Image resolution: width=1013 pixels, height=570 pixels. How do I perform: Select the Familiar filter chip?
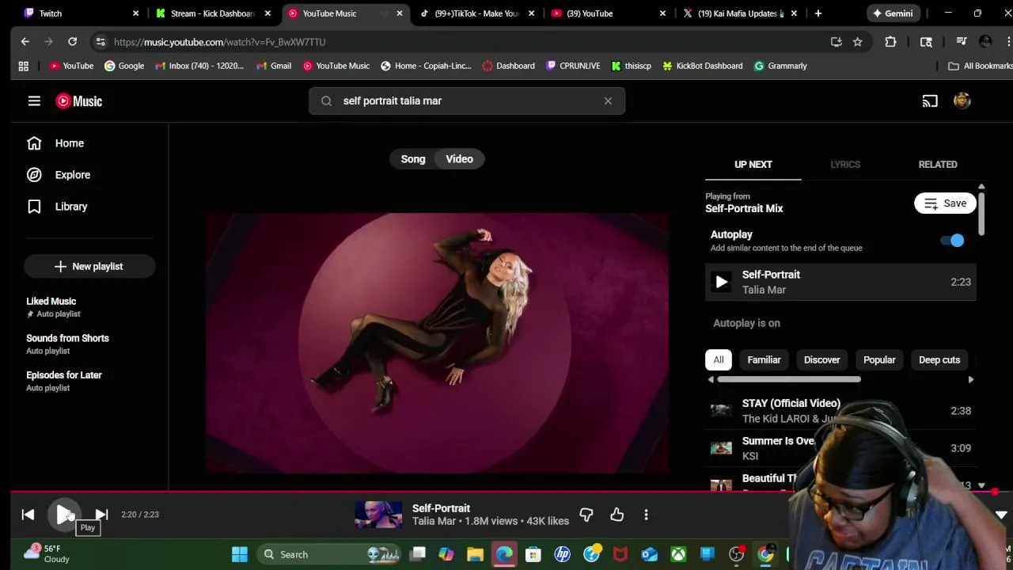(764, 359)
